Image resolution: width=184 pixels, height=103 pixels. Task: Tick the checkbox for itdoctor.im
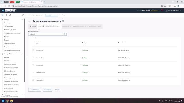33,65
